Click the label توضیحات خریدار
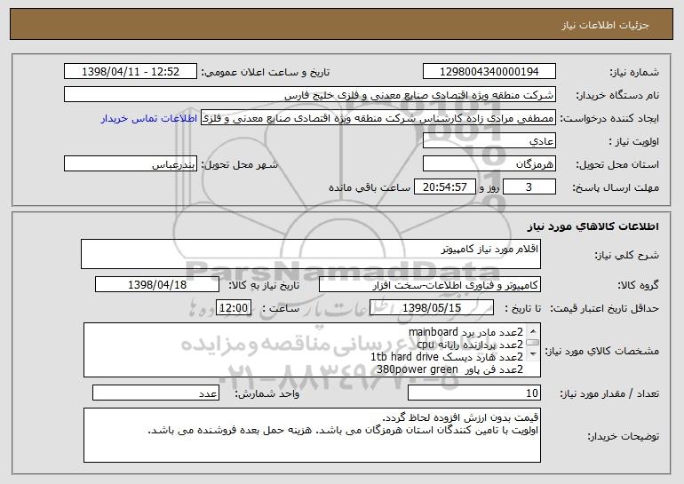 [623, 436]
